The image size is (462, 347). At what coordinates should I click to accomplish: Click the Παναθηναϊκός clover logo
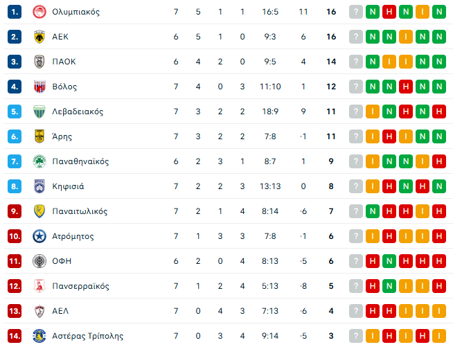click(x=39, y=161)
